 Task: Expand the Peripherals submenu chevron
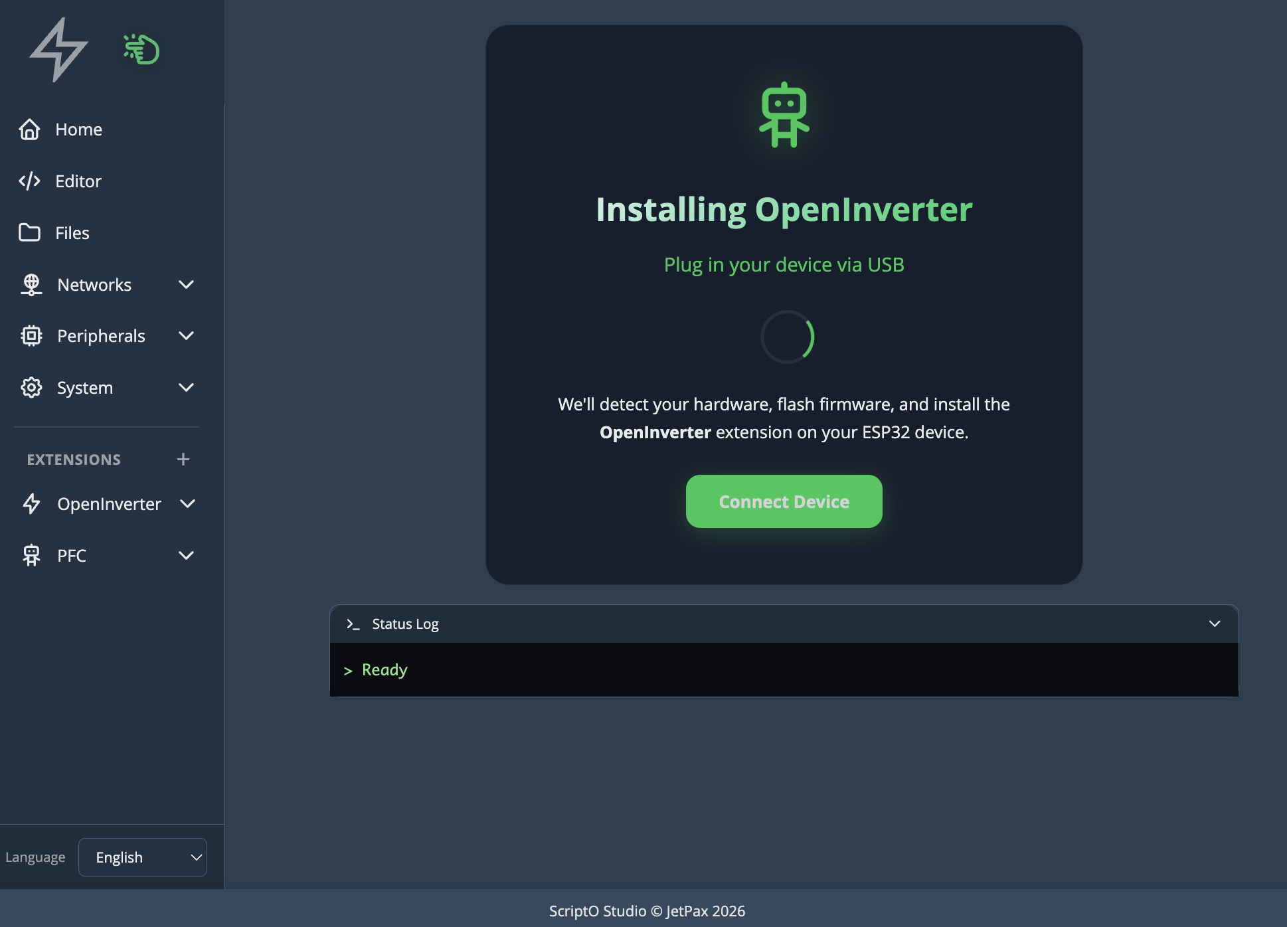pos(187,336)
